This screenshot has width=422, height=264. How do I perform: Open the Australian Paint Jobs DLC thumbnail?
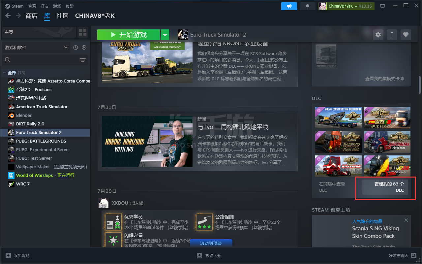[387, 142]
